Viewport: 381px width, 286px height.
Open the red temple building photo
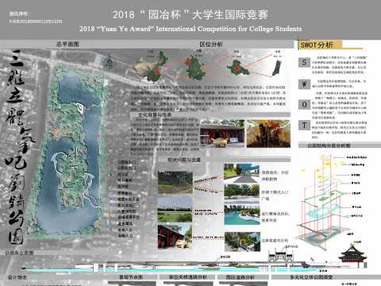[x=222, y=133]
